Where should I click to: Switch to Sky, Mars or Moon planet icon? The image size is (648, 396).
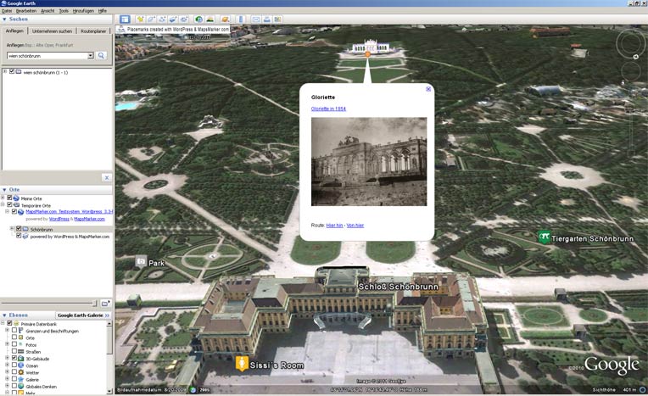pos(225,20)
